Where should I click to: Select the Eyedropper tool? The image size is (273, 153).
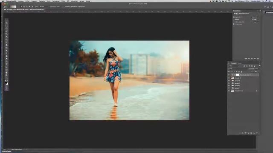tap(6, 37)
